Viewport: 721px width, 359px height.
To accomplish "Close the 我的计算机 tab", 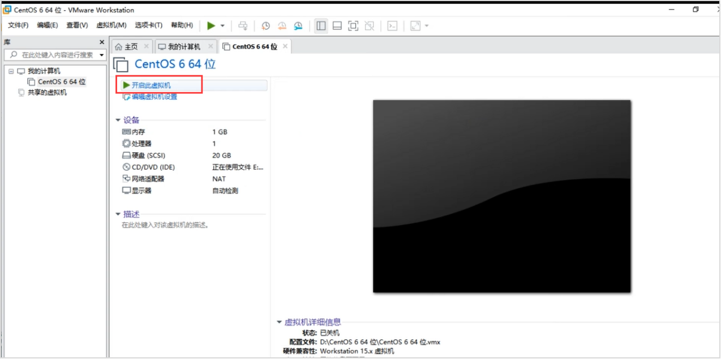I will (x=211, y=46).
